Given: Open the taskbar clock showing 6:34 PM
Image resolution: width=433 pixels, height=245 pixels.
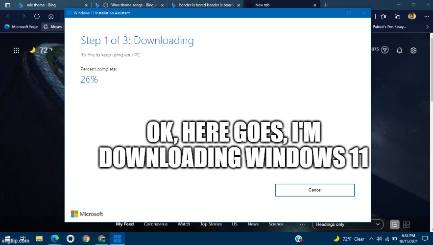Looking at the screenshot, I should click(408, 239).
